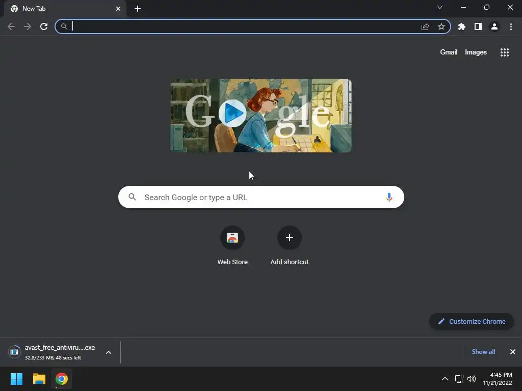Open the Windows Start menu
The width and height of the screenshot is (522, 391).
tap(16, 379)
